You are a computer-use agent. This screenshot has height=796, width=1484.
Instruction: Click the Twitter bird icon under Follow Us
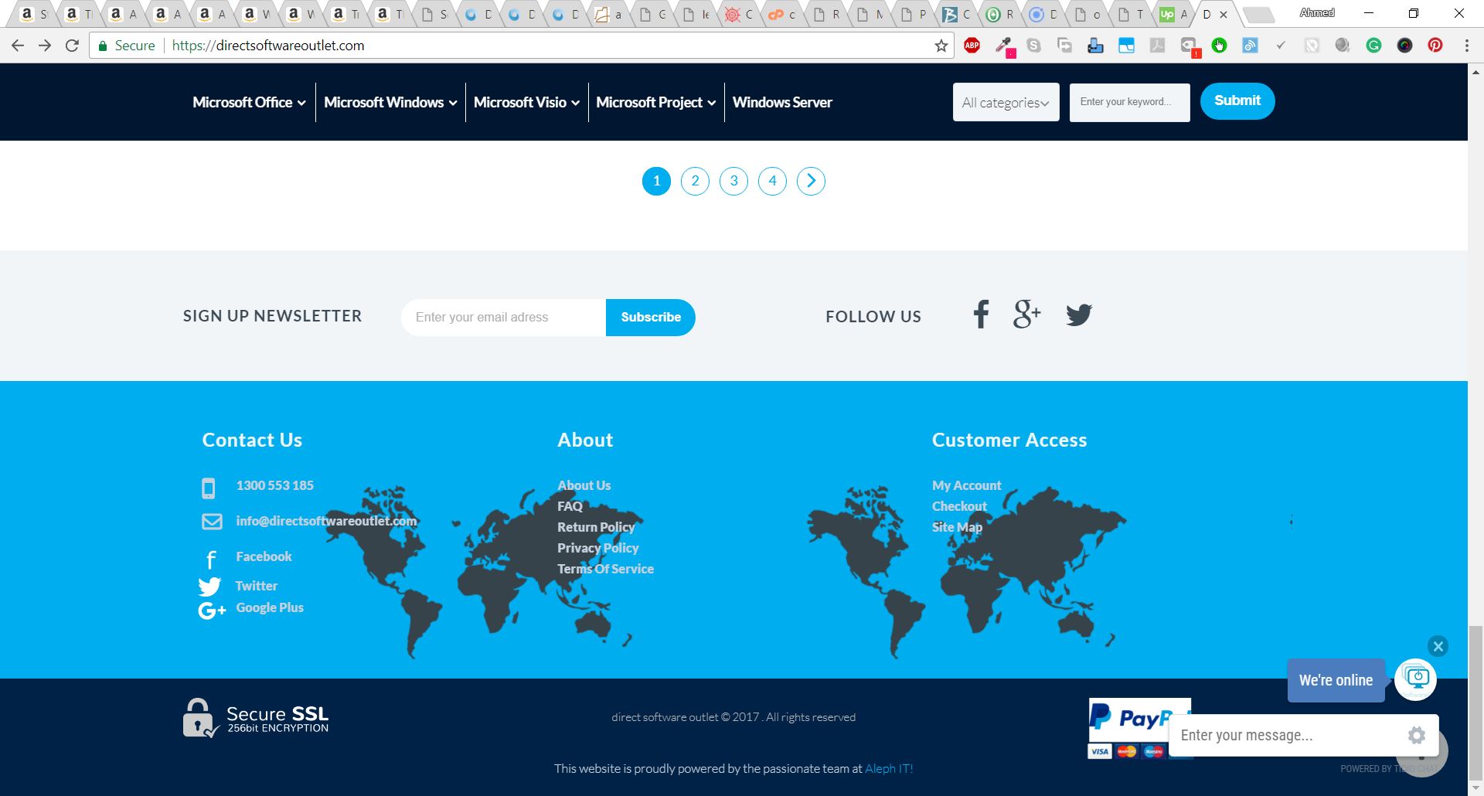coord(1079,315)
